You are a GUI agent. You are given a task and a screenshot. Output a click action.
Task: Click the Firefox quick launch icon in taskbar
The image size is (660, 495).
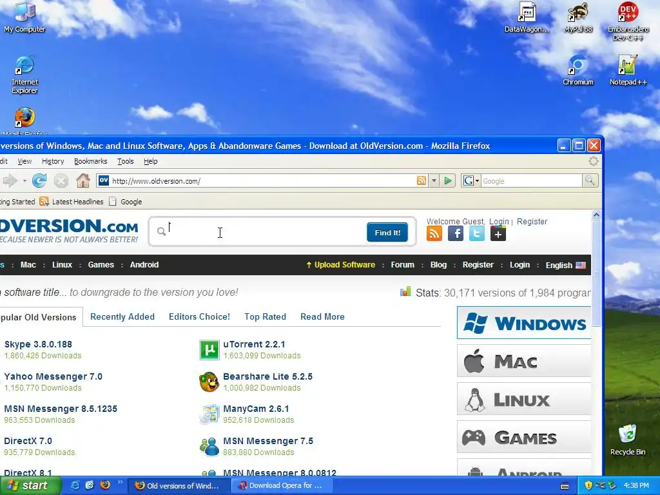105,485
